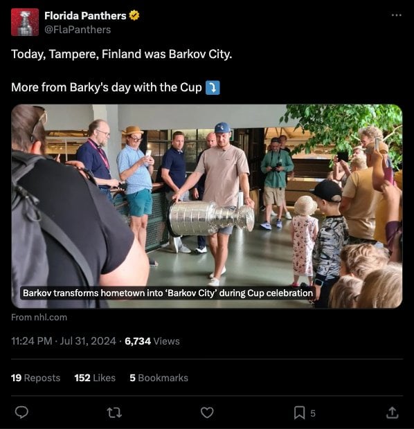Open the Barkov Cup celebration article image
This screenshot has height=429, width=414.
207,206
